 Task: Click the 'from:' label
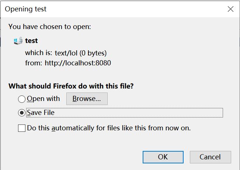(34, 63)
